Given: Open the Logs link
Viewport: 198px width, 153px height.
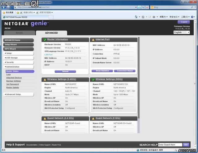Looking at the screenshot, I should pyautogui.click(x=8, y=74).
